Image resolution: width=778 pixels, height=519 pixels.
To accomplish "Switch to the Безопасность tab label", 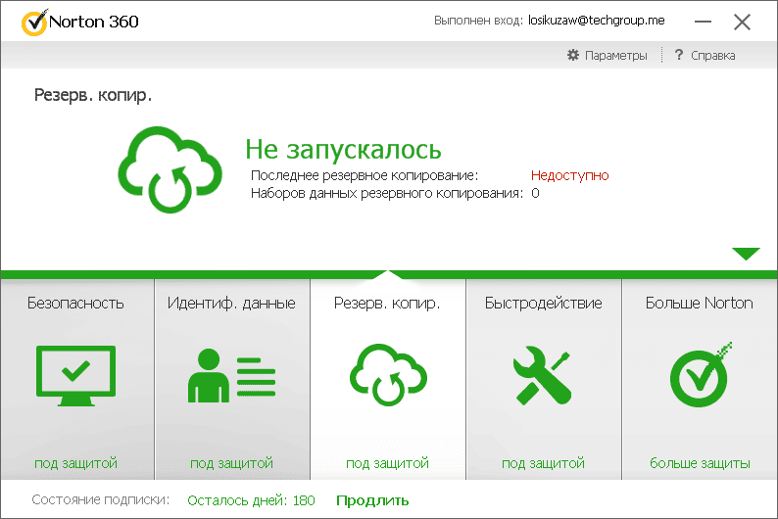I will pos(75,303).
